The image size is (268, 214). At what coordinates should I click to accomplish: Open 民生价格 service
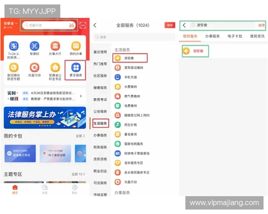pyautogui.click(x=126, y=125)
